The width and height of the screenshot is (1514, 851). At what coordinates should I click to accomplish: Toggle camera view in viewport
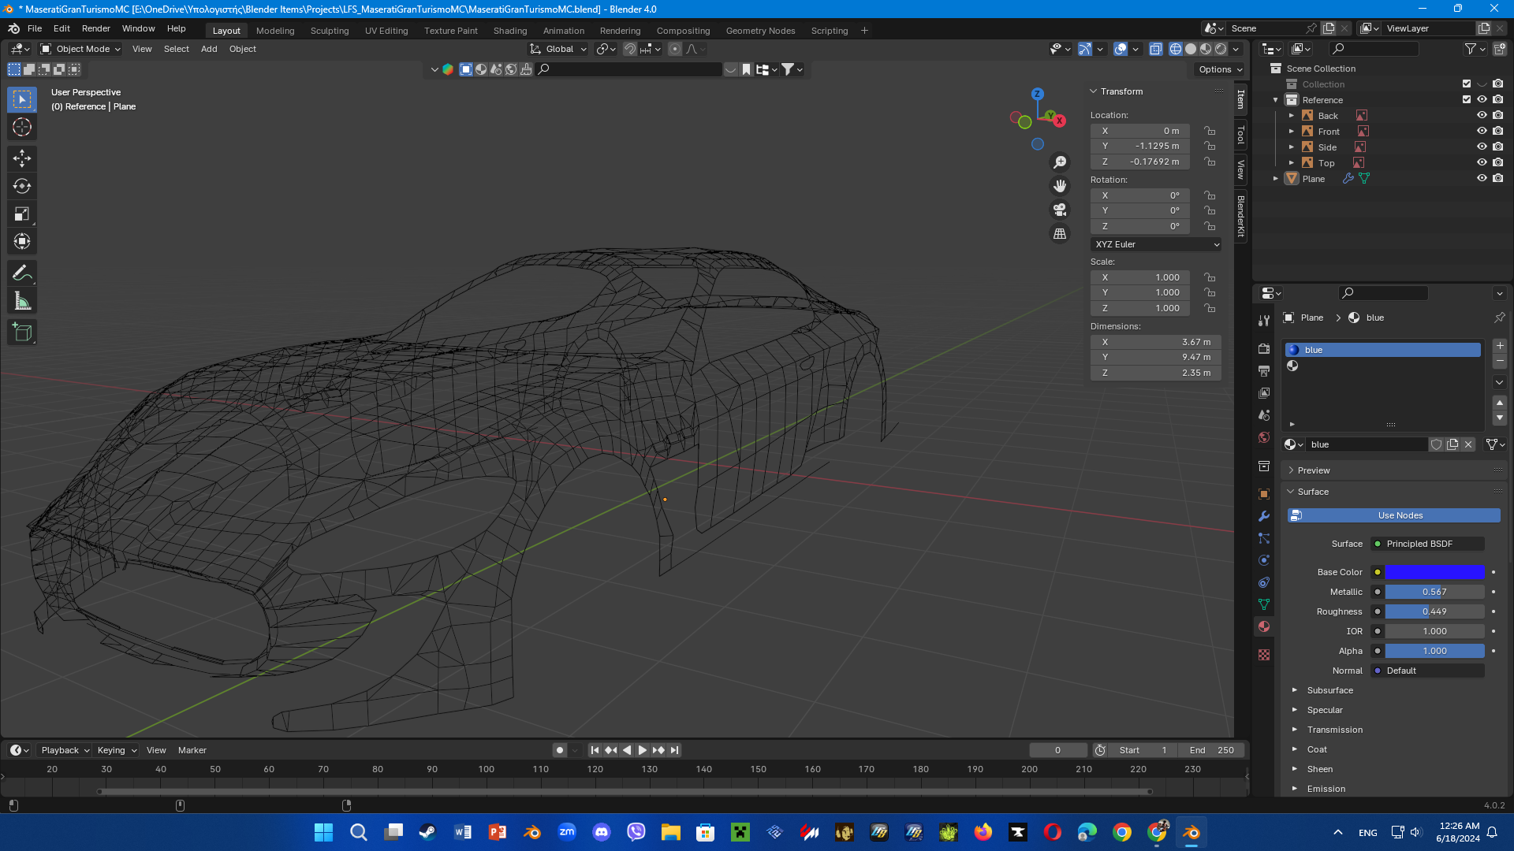[1060, 210]
